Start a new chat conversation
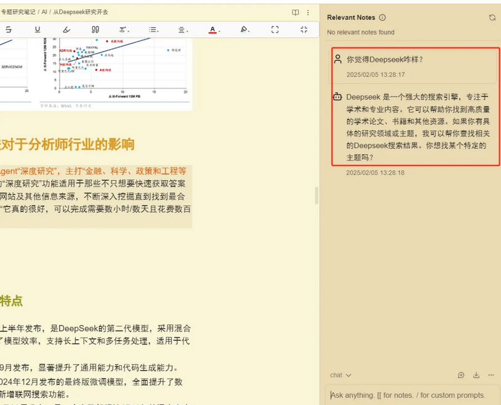The width and height of the screenshot is (501, 405). point(461,375)
